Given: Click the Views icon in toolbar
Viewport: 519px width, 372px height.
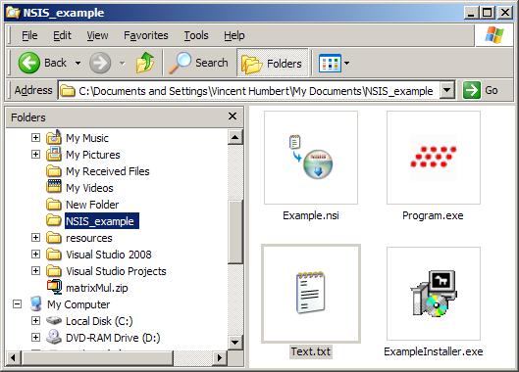Looking at the screenshot, I should [330, 63].
